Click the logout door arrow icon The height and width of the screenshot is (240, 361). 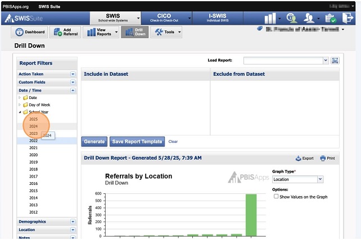(348, 18)
